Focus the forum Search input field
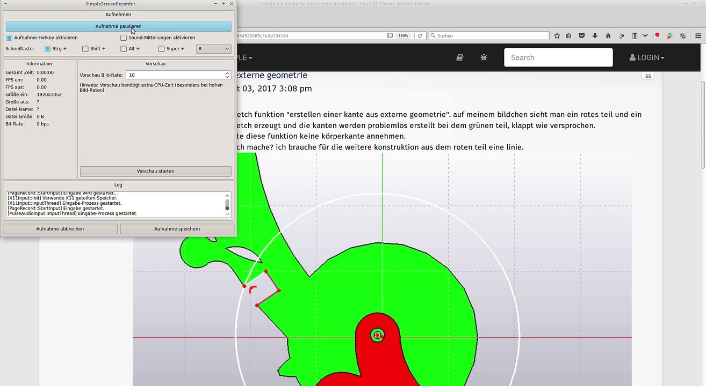Viewport: 706px width, 386px height. coord(558,57)
